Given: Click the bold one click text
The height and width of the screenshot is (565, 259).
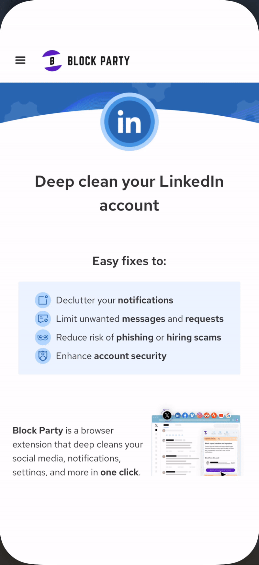Looking at the screenshot, I should (x=119, y=472).
